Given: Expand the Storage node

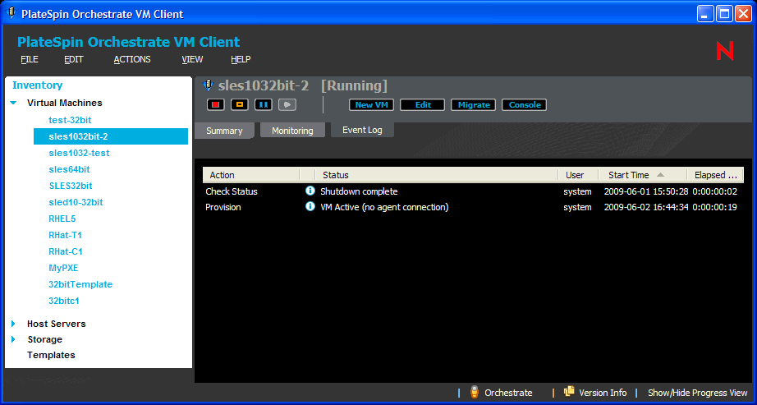Looking at the screenshot, I should [x=13, y=339].
